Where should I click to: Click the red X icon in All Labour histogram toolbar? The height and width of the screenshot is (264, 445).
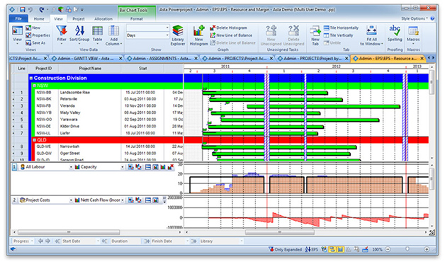[x=171, y=167]
